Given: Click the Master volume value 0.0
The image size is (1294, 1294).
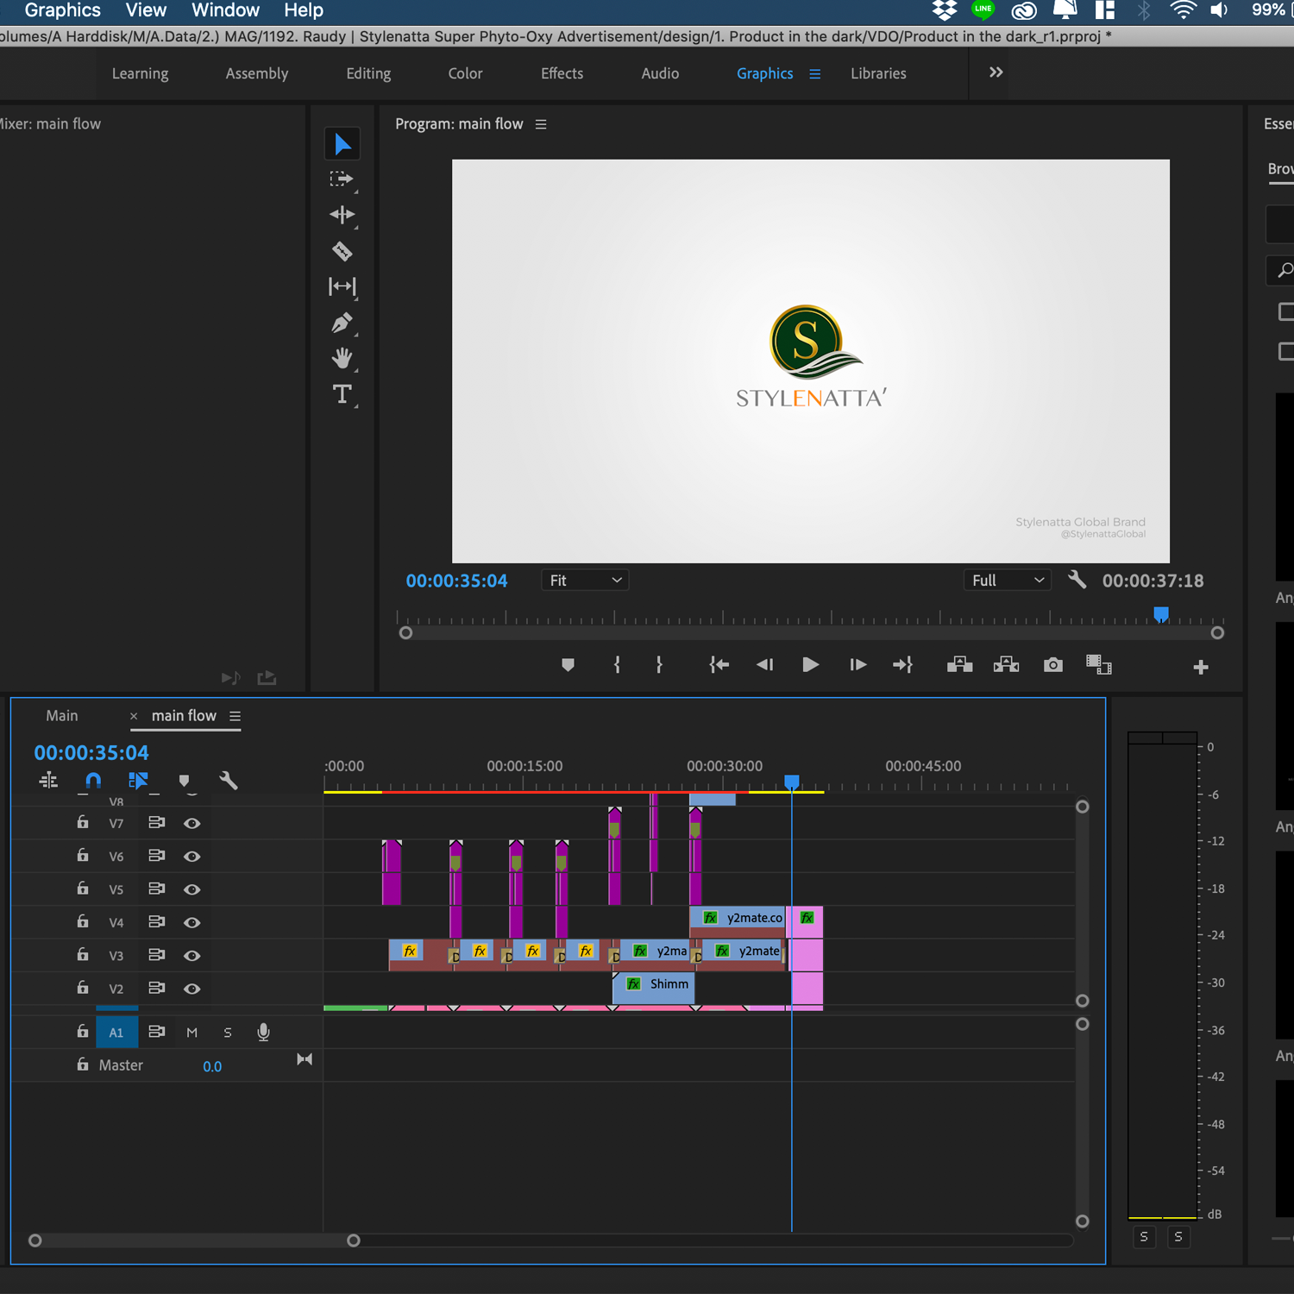Looking at the screenshot, I should click(212, 1066).
